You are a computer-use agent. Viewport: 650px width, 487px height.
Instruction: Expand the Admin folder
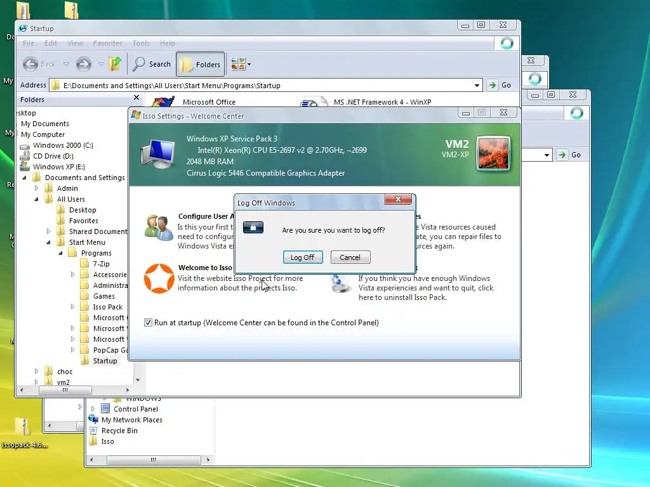point(36,188)
